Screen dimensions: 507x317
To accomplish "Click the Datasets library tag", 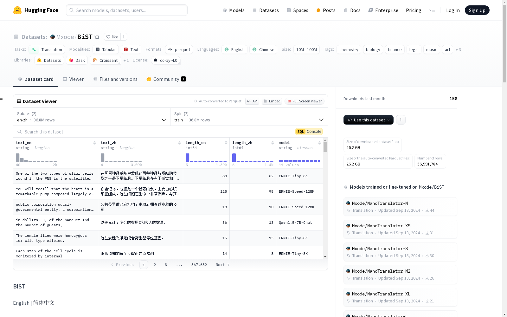I will 49,60.
